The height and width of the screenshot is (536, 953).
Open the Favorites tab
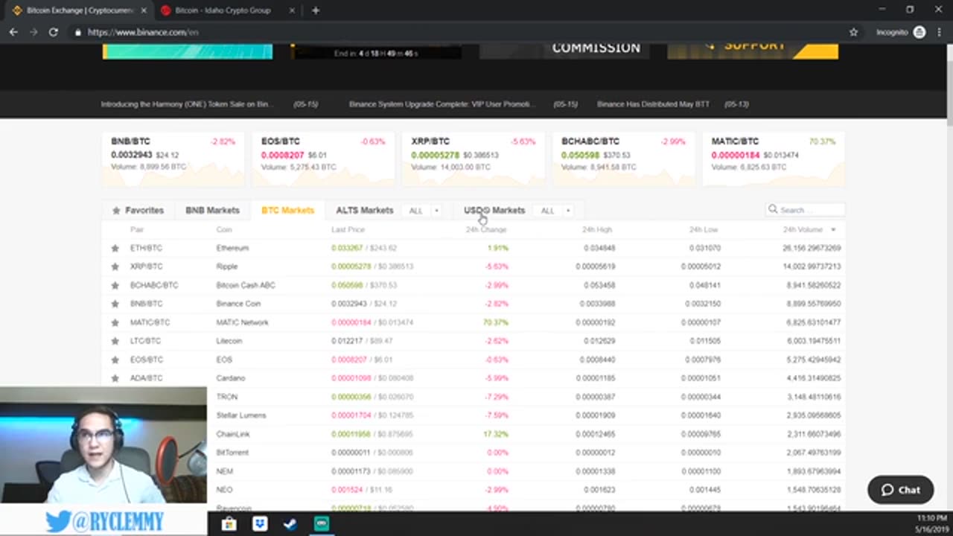[138, 210]
